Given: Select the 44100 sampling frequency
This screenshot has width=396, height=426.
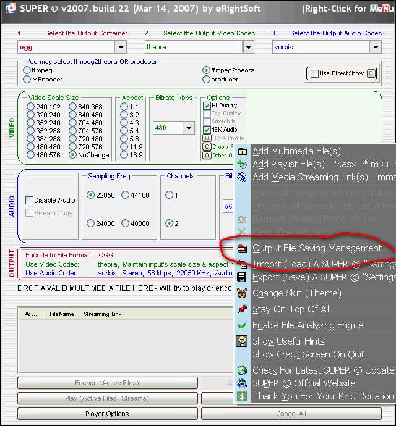Looking at the screenshot, I should 125,195.
